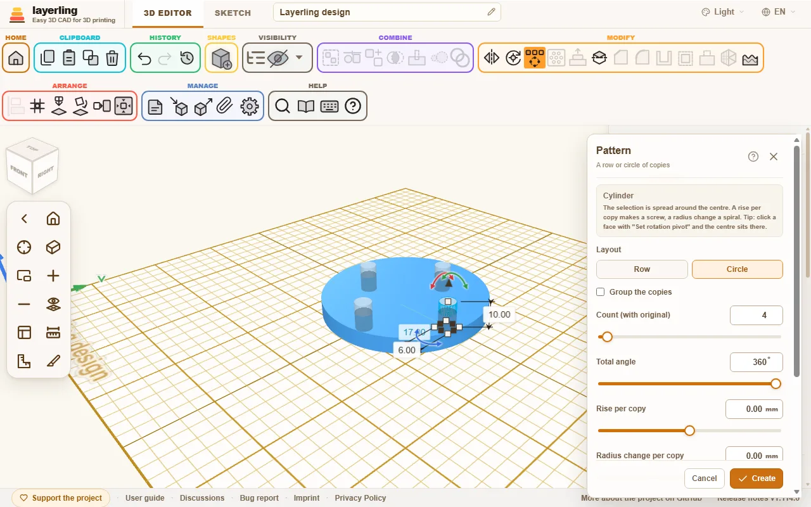Expand the Visibility dropdown arrow
This screenshot has height=507, width=811.
299,58
